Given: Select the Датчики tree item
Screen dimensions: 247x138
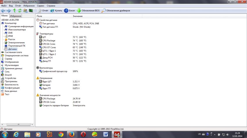Looking at the screenshot, I should tap(12, 49).
